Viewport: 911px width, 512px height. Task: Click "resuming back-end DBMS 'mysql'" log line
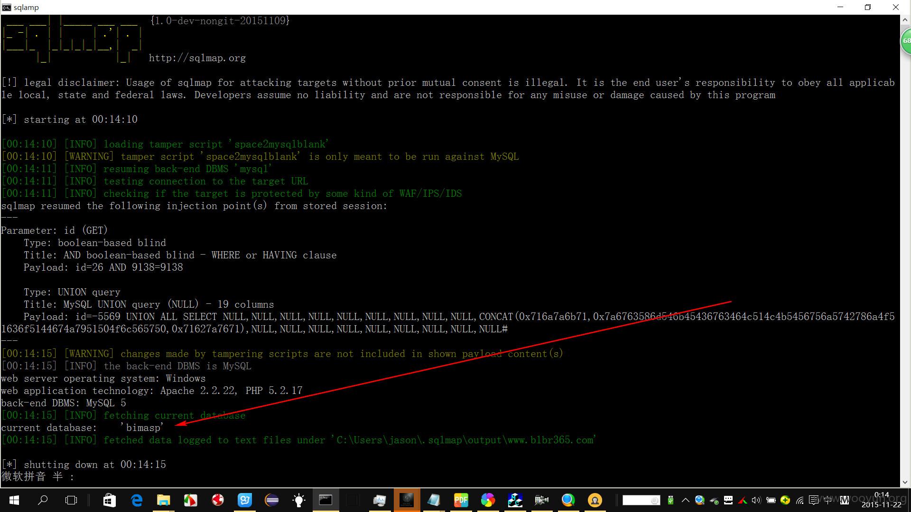137,169
